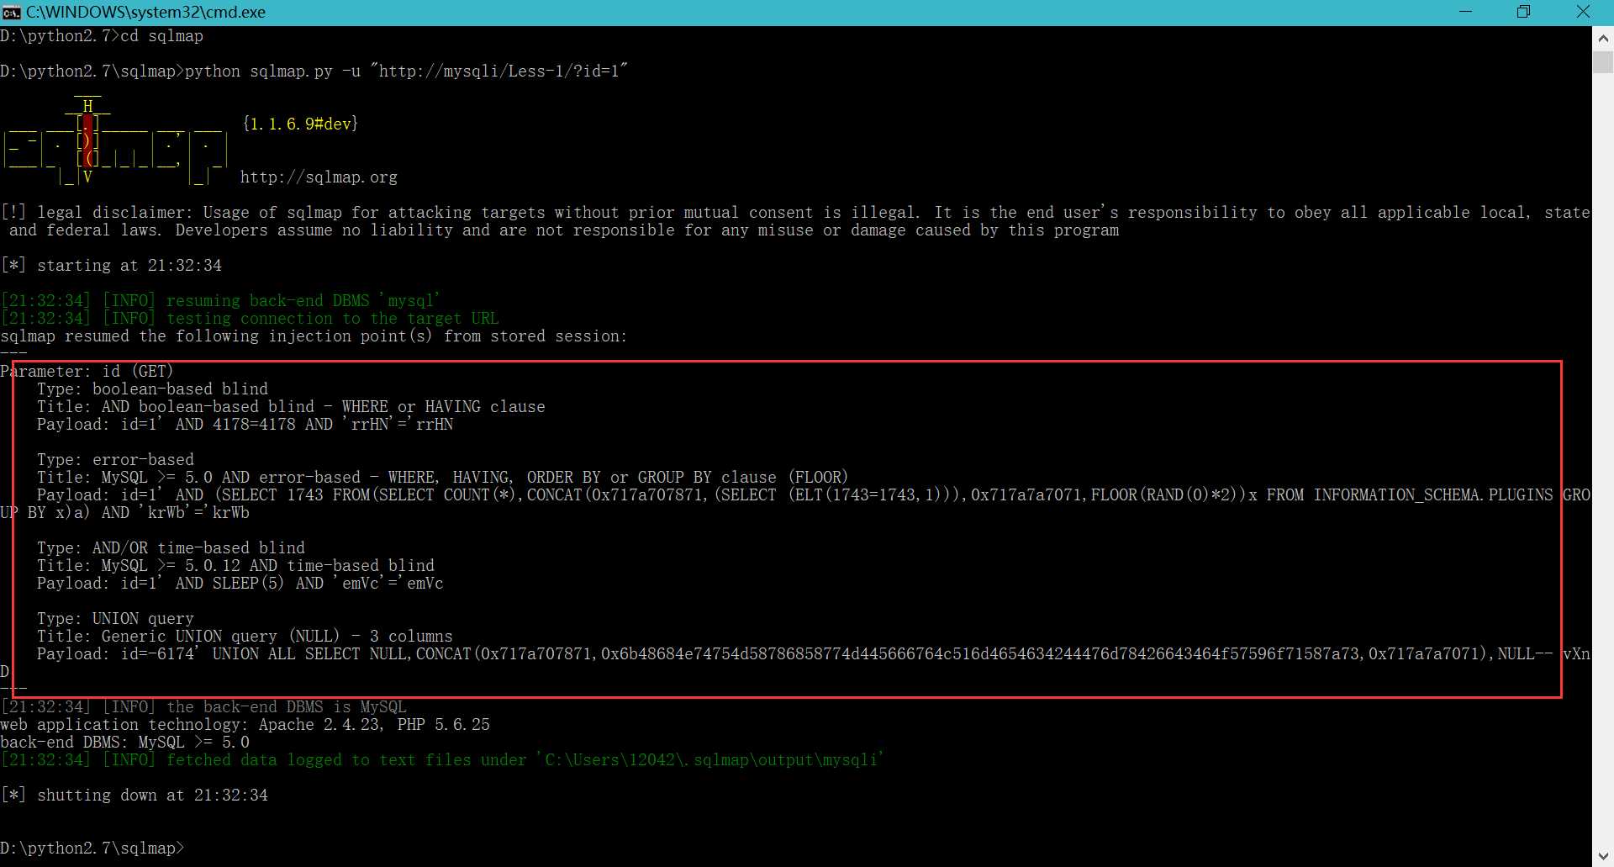The image size is (1614, 867).
Task: Click the final D:\python2.7\sqlmap> prompt
Action: [x=92, y=848]
